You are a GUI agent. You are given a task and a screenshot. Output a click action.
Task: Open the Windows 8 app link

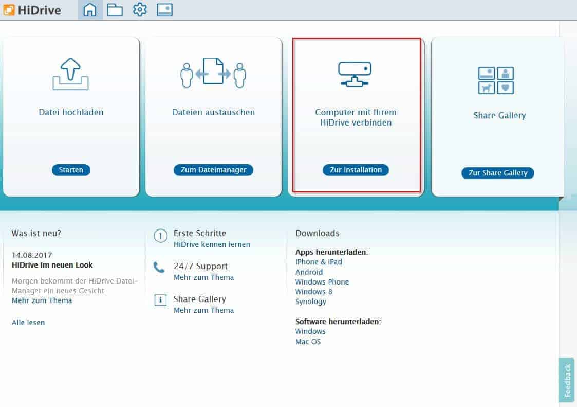tap(314, 292)
